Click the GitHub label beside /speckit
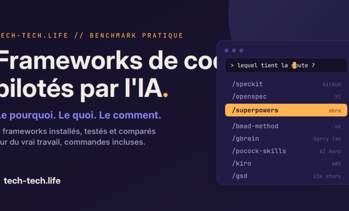The height and width of the screenshot is (211, 349). point(331,84)
